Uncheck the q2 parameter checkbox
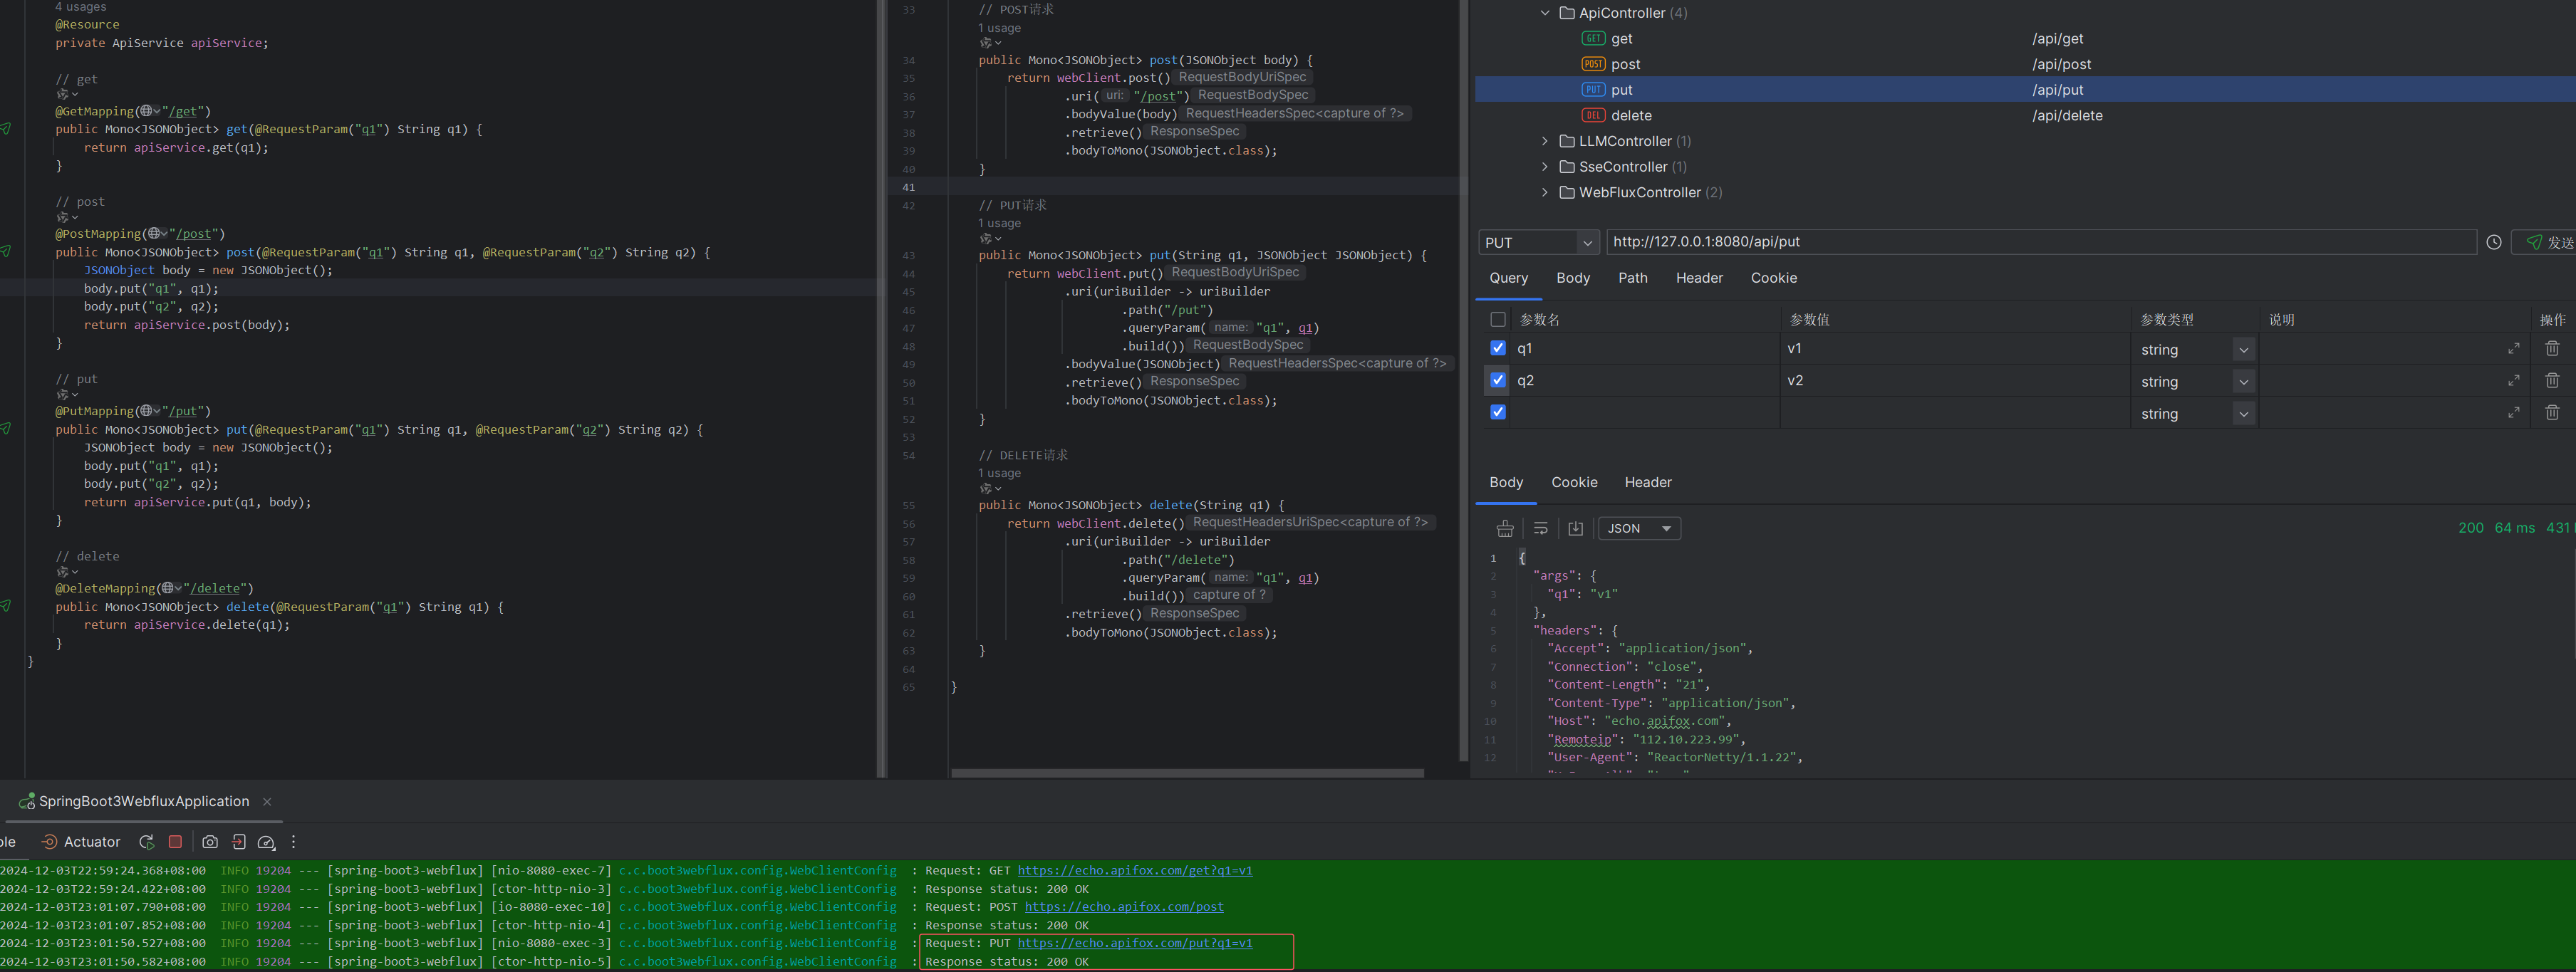Image resolution: width=2576 pixels, height=972 pixels. [x=1497, y=380]
